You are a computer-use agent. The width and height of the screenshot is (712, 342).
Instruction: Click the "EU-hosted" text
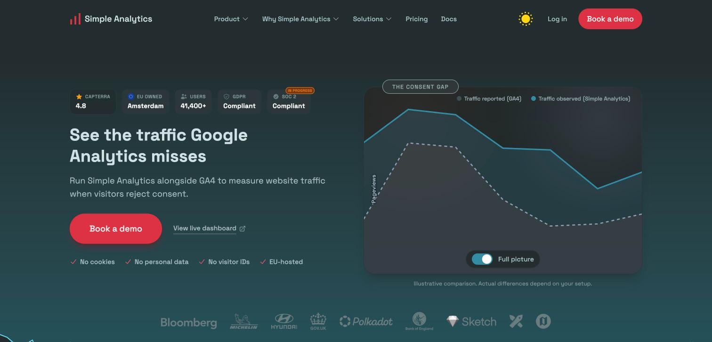pyautogui.click(x=286, y=262)
